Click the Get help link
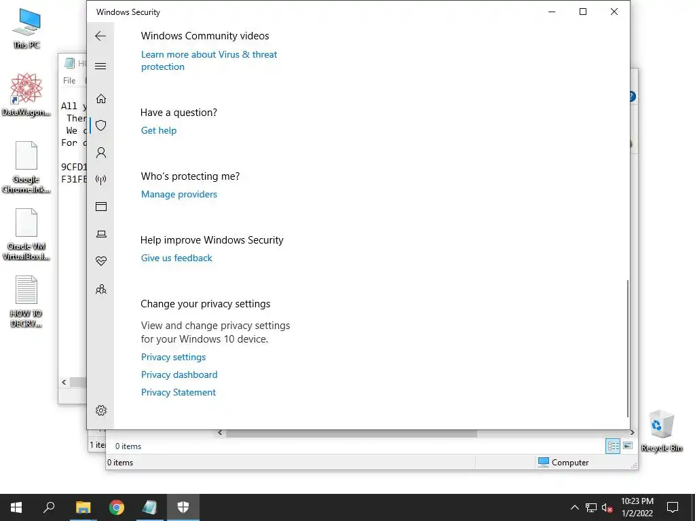Viewport: 695px width, 521px height. coord(159,130)
